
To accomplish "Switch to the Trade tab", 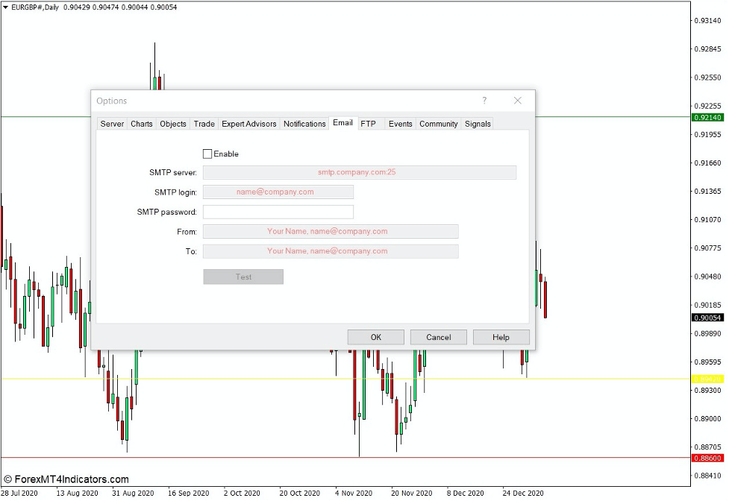I will [x=204, y=124].
